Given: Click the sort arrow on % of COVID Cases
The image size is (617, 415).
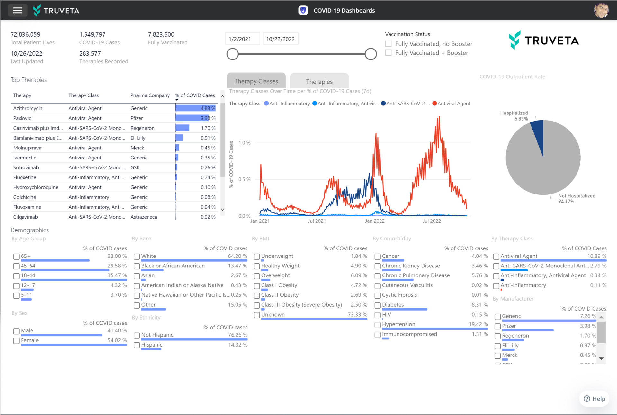Looking at the screenshot, I should coord(176,100).
